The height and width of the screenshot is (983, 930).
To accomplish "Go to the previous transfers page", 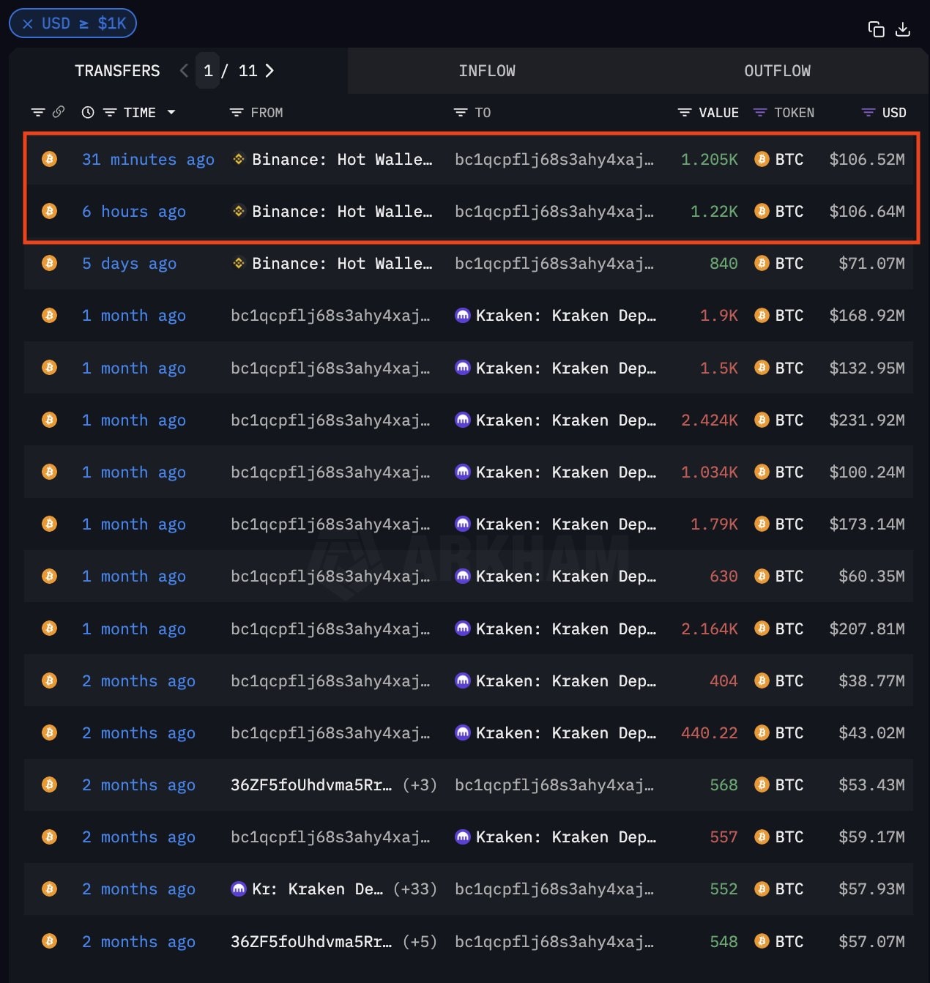I will pos(184,70).
